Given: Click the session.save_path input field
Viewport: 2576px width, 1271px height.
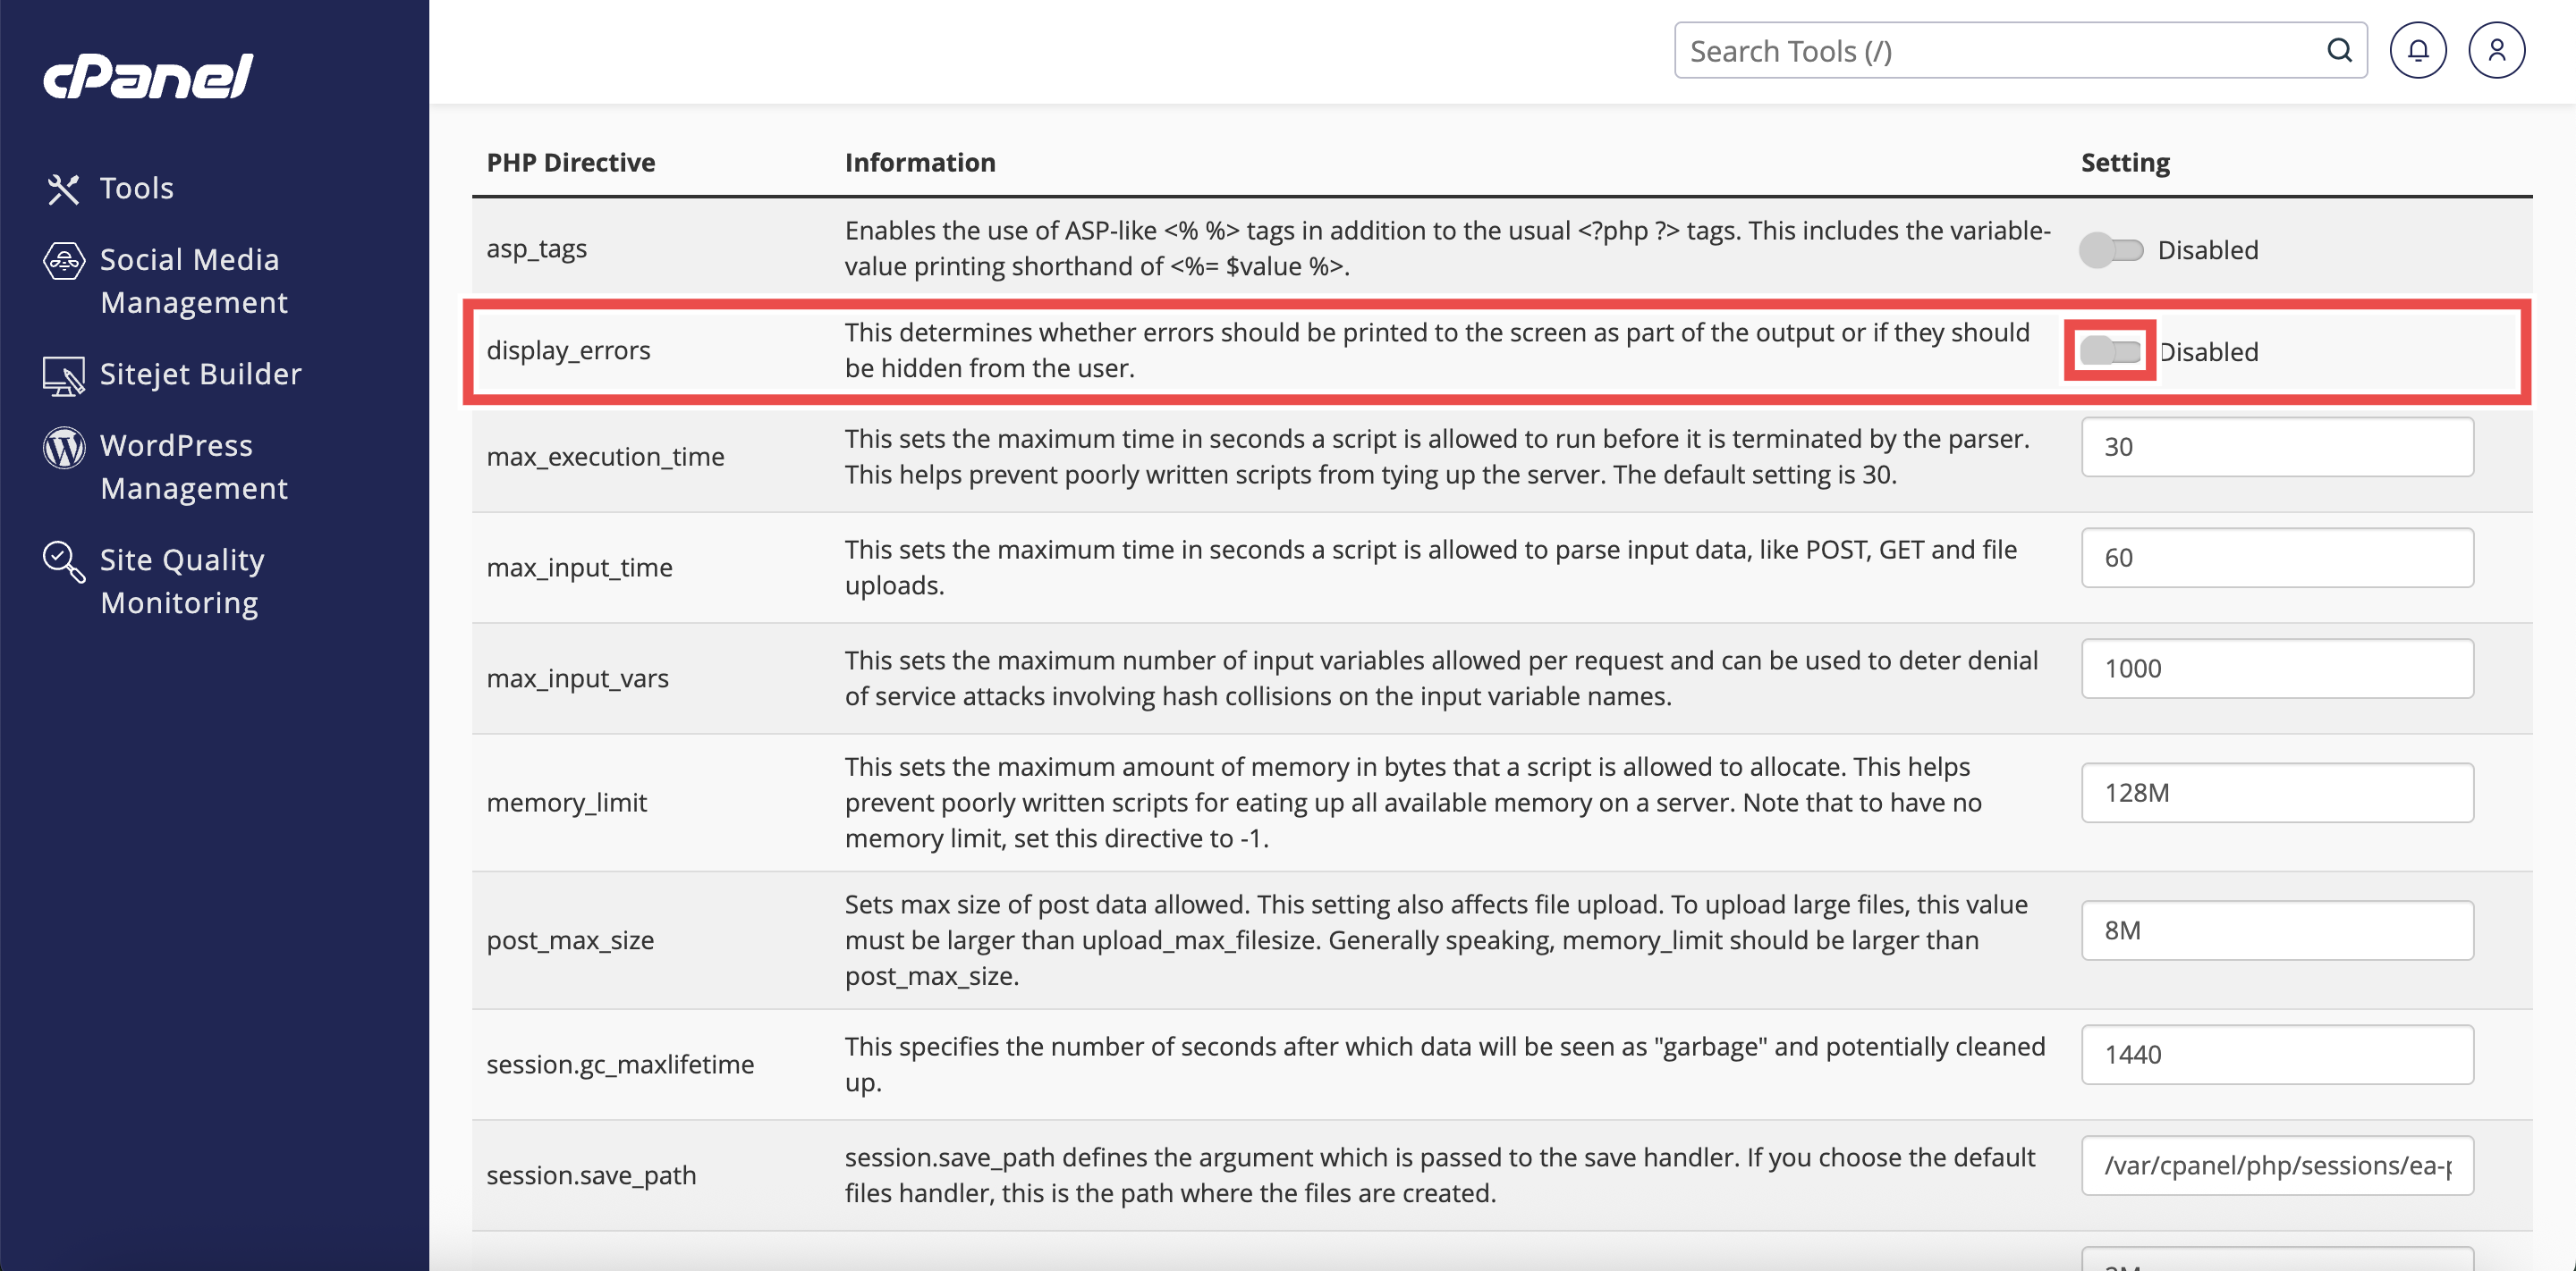Looking at the screenshot, I should 2277,1166.
